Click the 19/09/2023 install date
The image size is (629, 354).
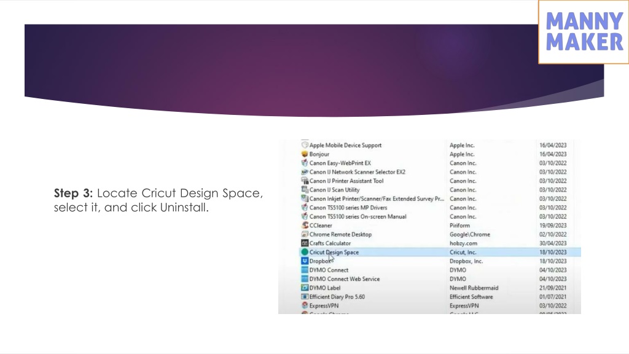point(553,225)
